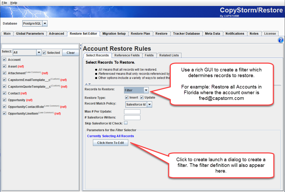Click the small collapse arrows above Records to Restore
Image resolution: width=285 pixels, height=192 pixels.
[x=88, y=84]
